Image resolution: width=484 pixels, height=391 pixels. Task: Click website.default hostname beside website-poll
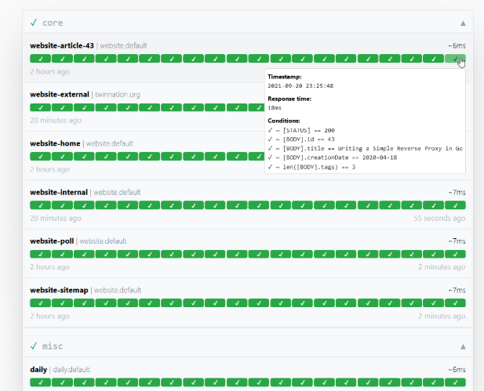tap(103, 241)
